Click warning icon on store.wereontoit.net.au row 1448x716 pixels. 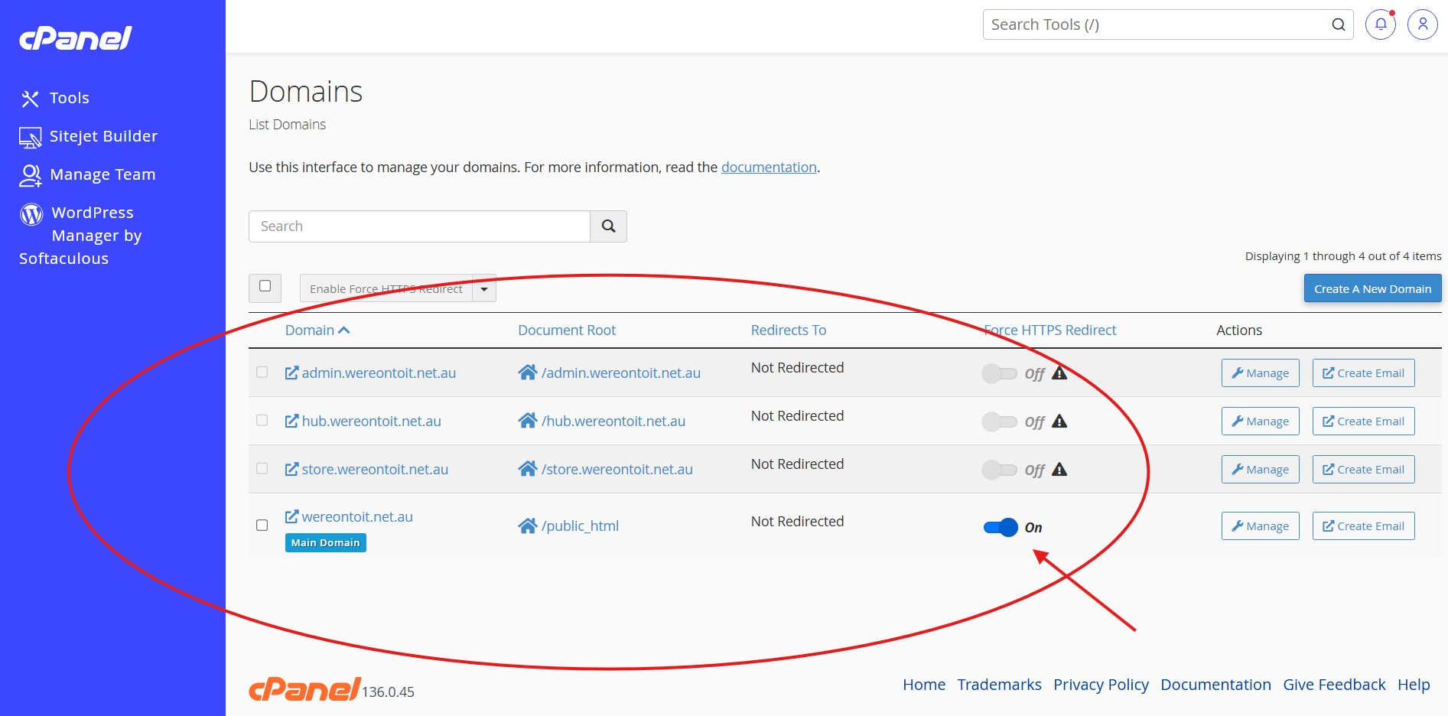click(1059, 469)
